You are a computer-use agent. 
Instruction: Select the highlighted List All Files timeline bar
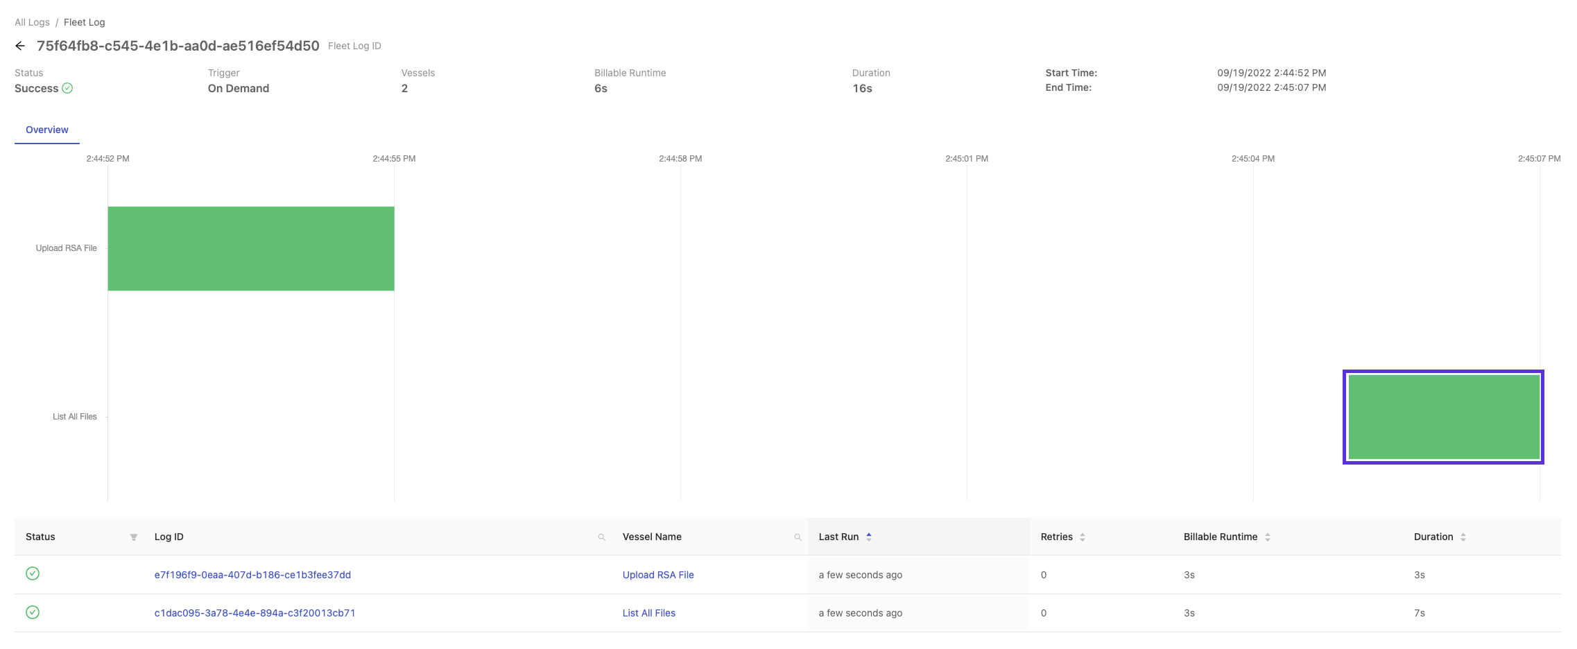(1443, 417)
